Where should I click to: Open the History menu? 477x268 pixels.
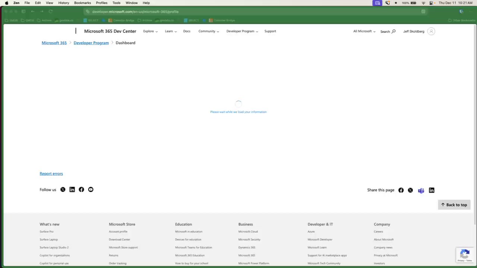coord(64,3)
